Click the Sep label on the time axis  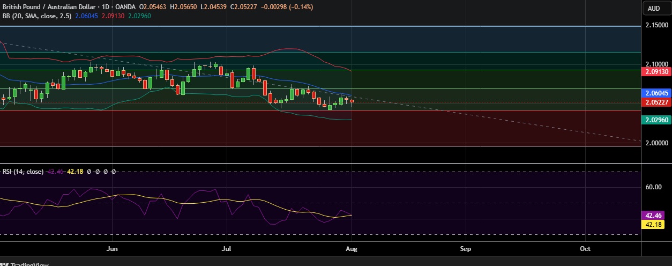click(x=466, y=249)
